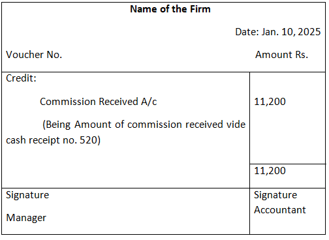Select the date 'Jan. 10, 2025'
This screenshot has width=329, height=240.
[x=291, y=32]
